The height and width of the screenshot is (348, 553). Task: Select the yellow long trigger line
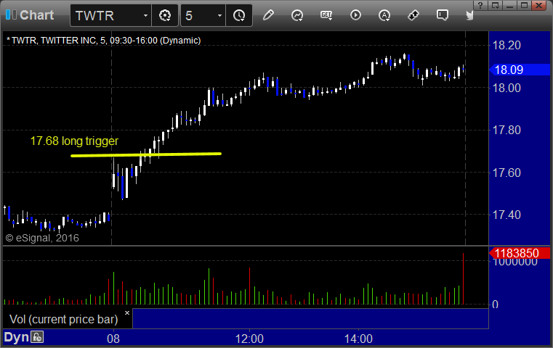[x=146, y=154]
